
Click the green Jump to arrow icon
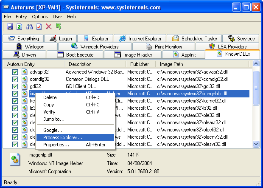(59, 26)
